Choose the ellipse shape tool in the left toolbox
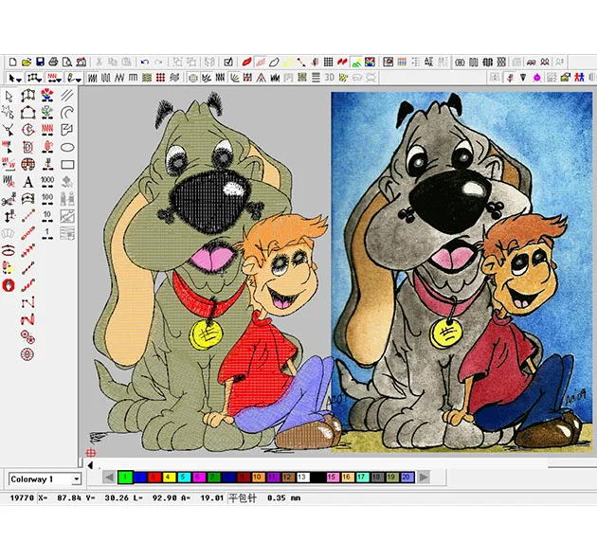Screen dimensions: 597x560 (67, 147)
